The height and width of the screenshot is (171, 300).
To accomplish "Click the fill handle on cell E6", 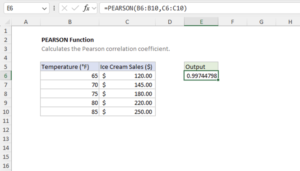I will 218,80.
